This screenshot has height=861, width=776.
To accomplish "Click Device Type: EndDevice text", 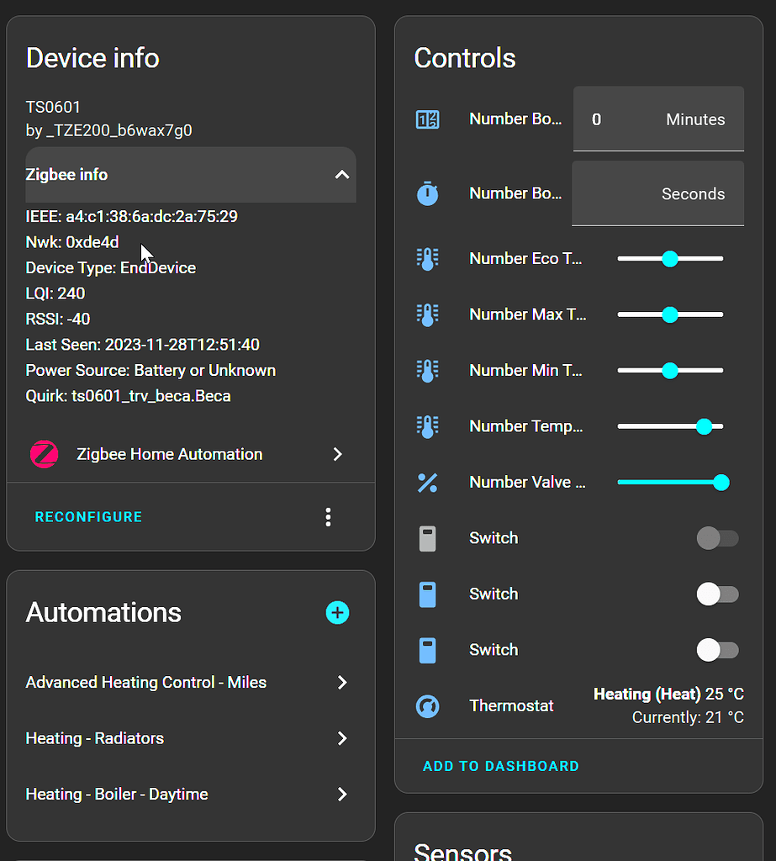I will tap(111, 267).
